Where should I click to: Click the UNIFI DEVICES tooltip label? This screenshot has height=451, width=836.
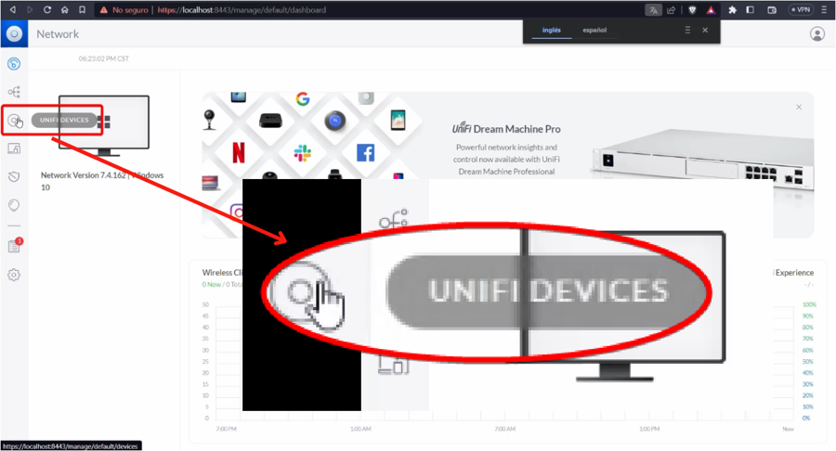[64, 121]
